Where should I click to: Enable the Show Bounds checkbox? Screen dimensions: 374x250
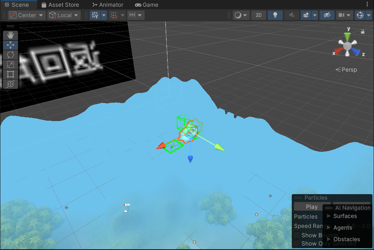(297, 235)
